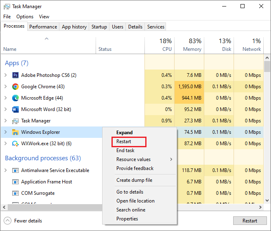This screenshot has width=271, height=231.
Task: Choose Restart in the context menu
Action: [140, 142]
